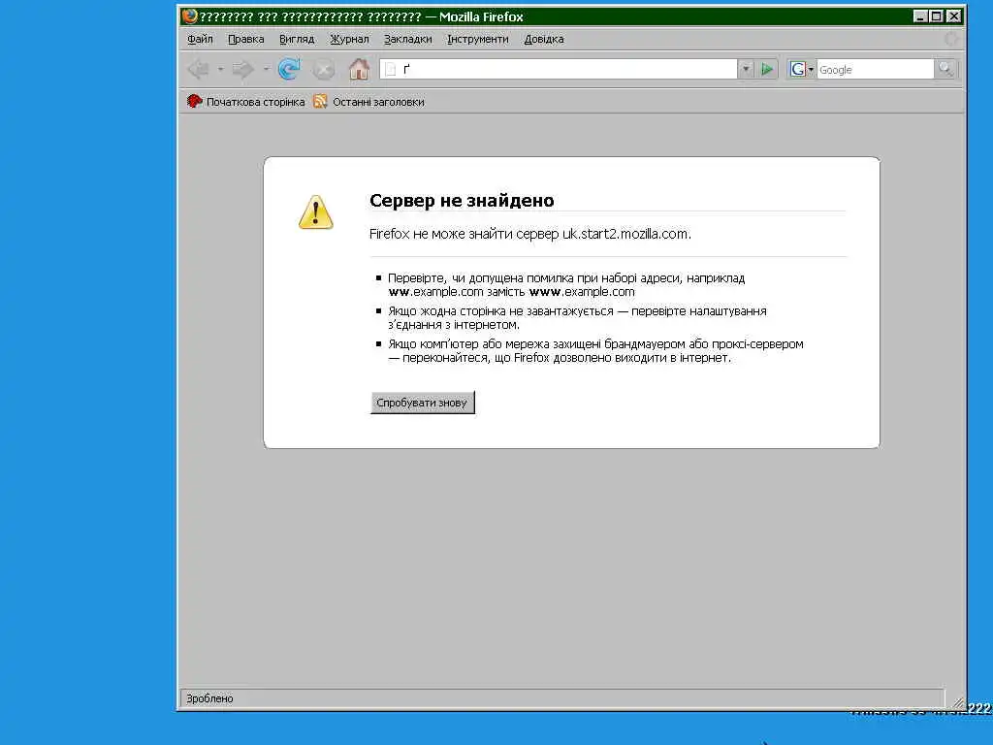The image size is (993, 745).
Task: Click inside the Google search field
Action: 875,69
